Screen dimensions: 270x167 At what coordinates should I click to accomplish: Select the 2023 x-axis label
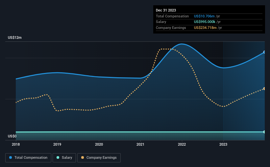pyautogui.click(x=223, y=144)
